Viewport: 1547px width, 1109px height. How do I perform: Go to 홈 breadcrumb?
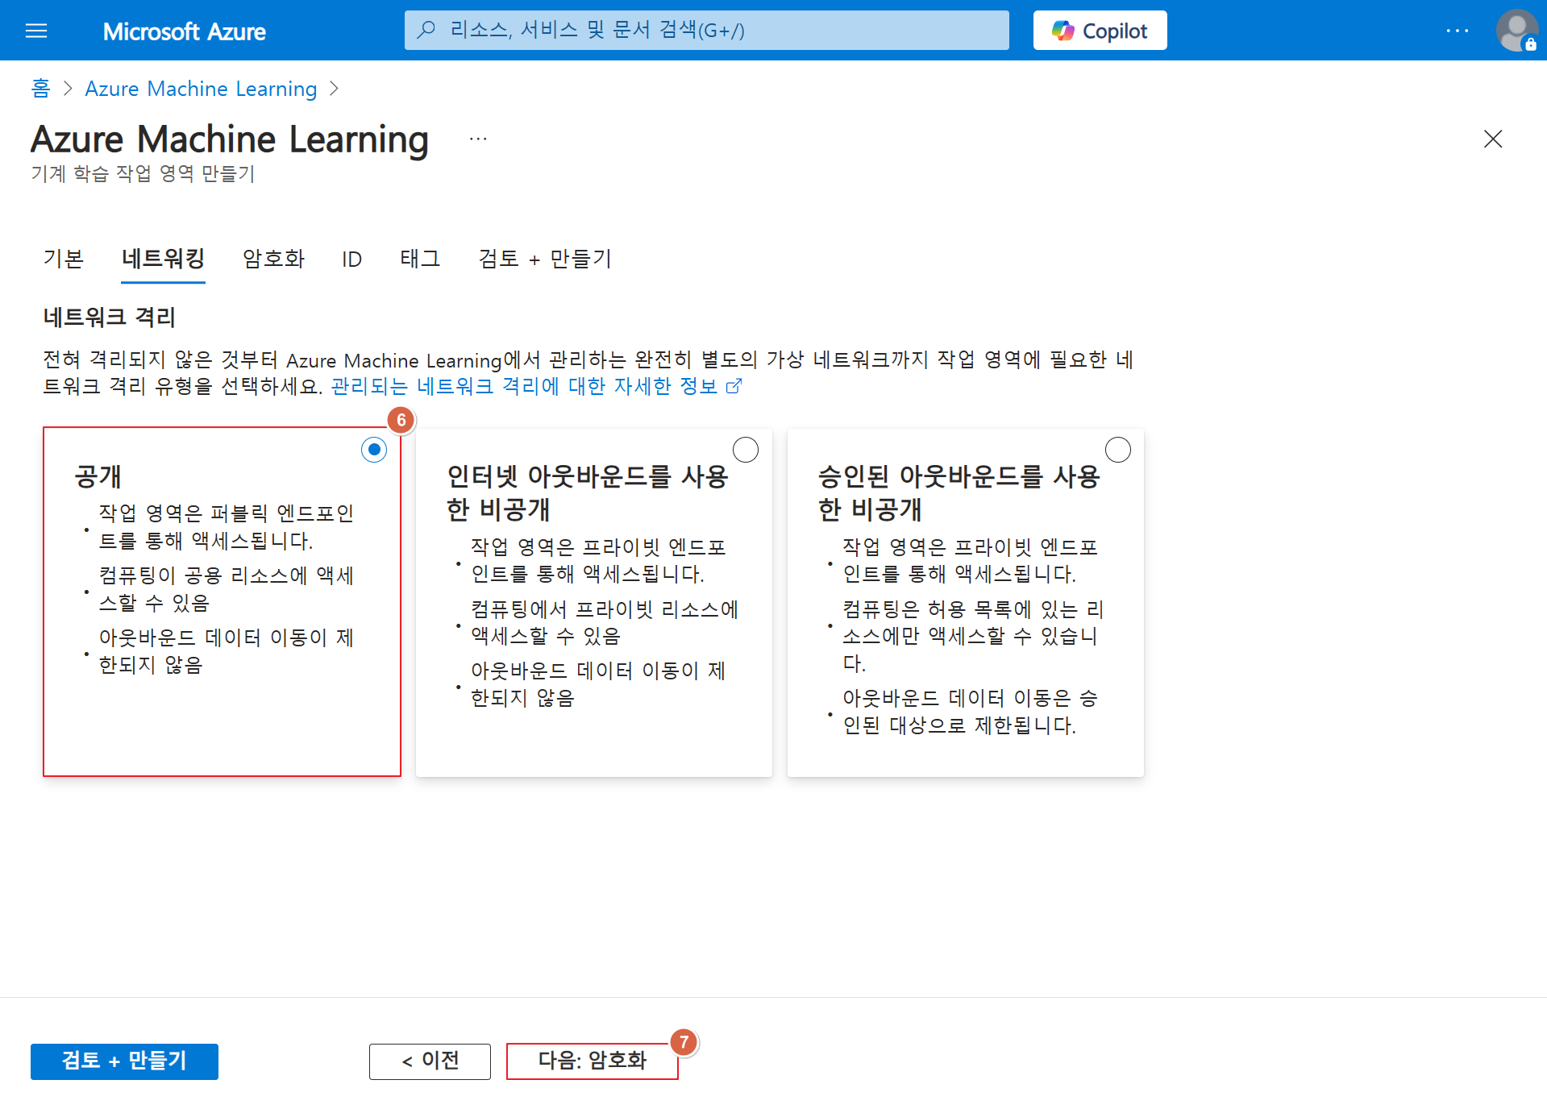[40, 88]
